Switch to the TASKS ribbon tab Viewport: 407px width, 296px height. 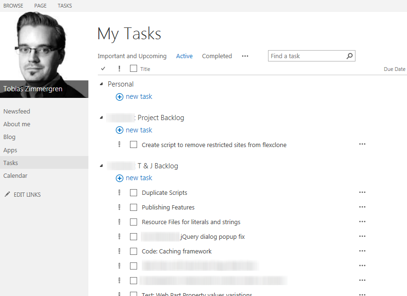pyautogui.click(x=64, y=5)
